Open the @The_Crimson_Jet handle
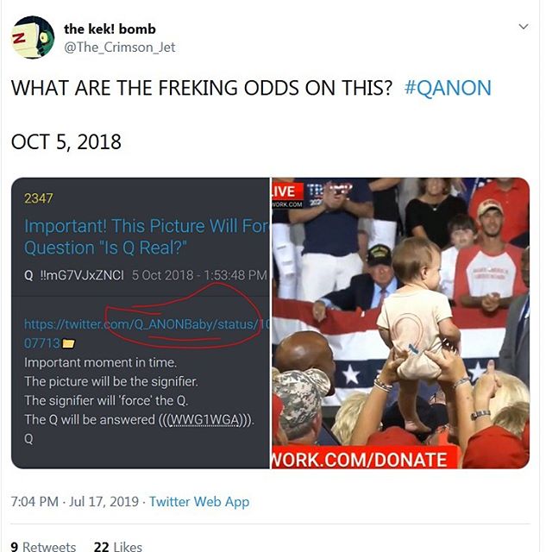The height and width of the screenshot is (552, 552). point(119,47)
